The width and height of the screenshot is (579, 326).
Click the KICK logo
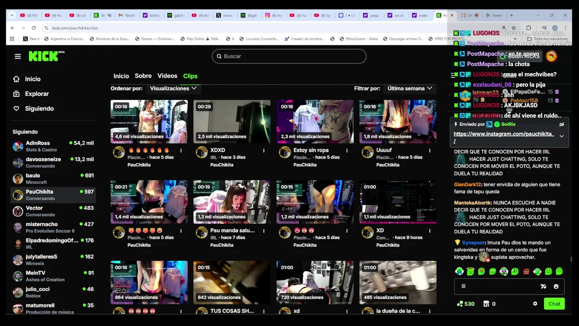[46, 56]
